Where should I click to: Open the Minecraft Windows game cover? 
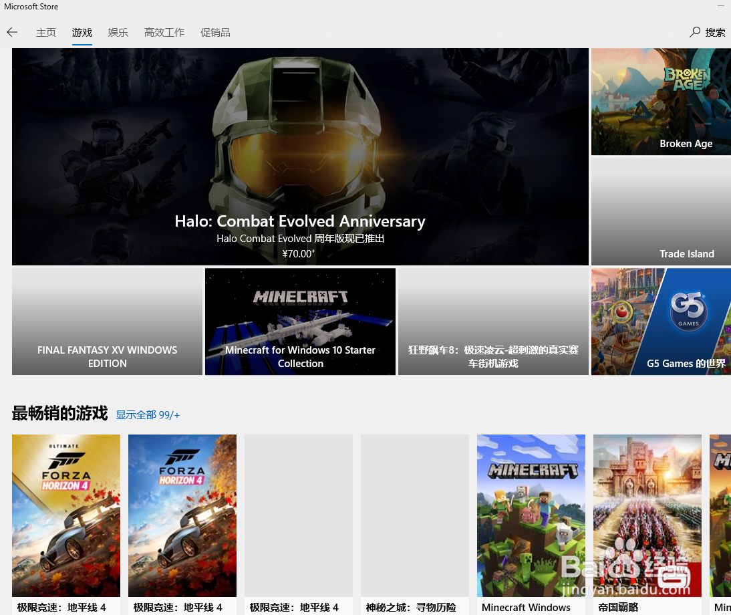[x=531, y=515]
